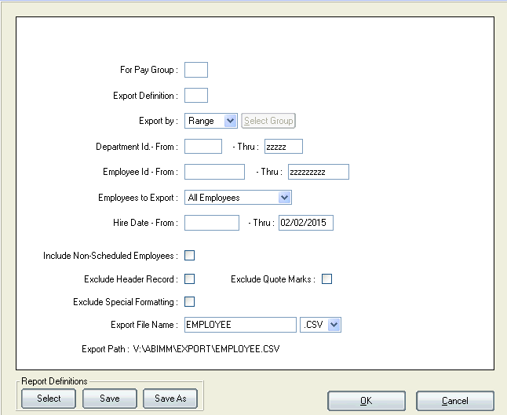Image resolution: width=507 pixels, height=415 pixels.
Task: Toggle Exclude Special Formatting checkbox
Action: pos(189,301)
